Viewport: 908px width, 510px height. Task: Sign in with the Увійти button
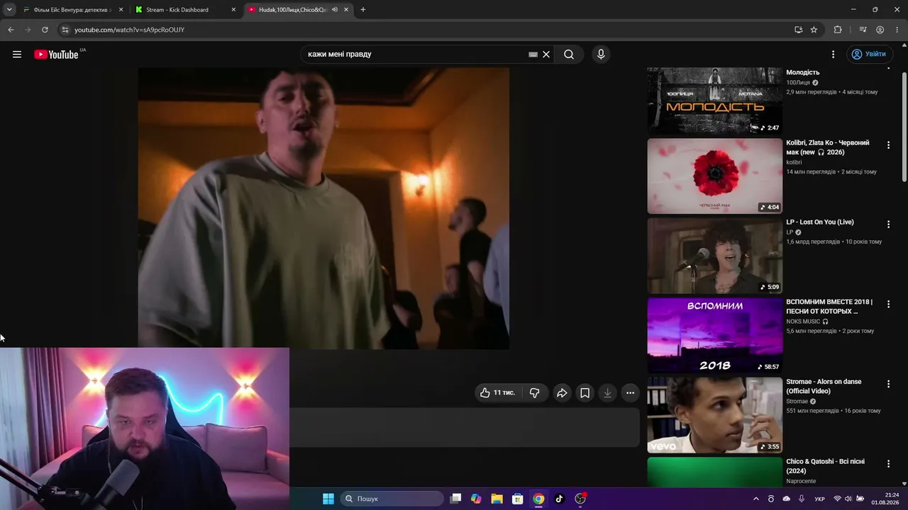[869, 55]
